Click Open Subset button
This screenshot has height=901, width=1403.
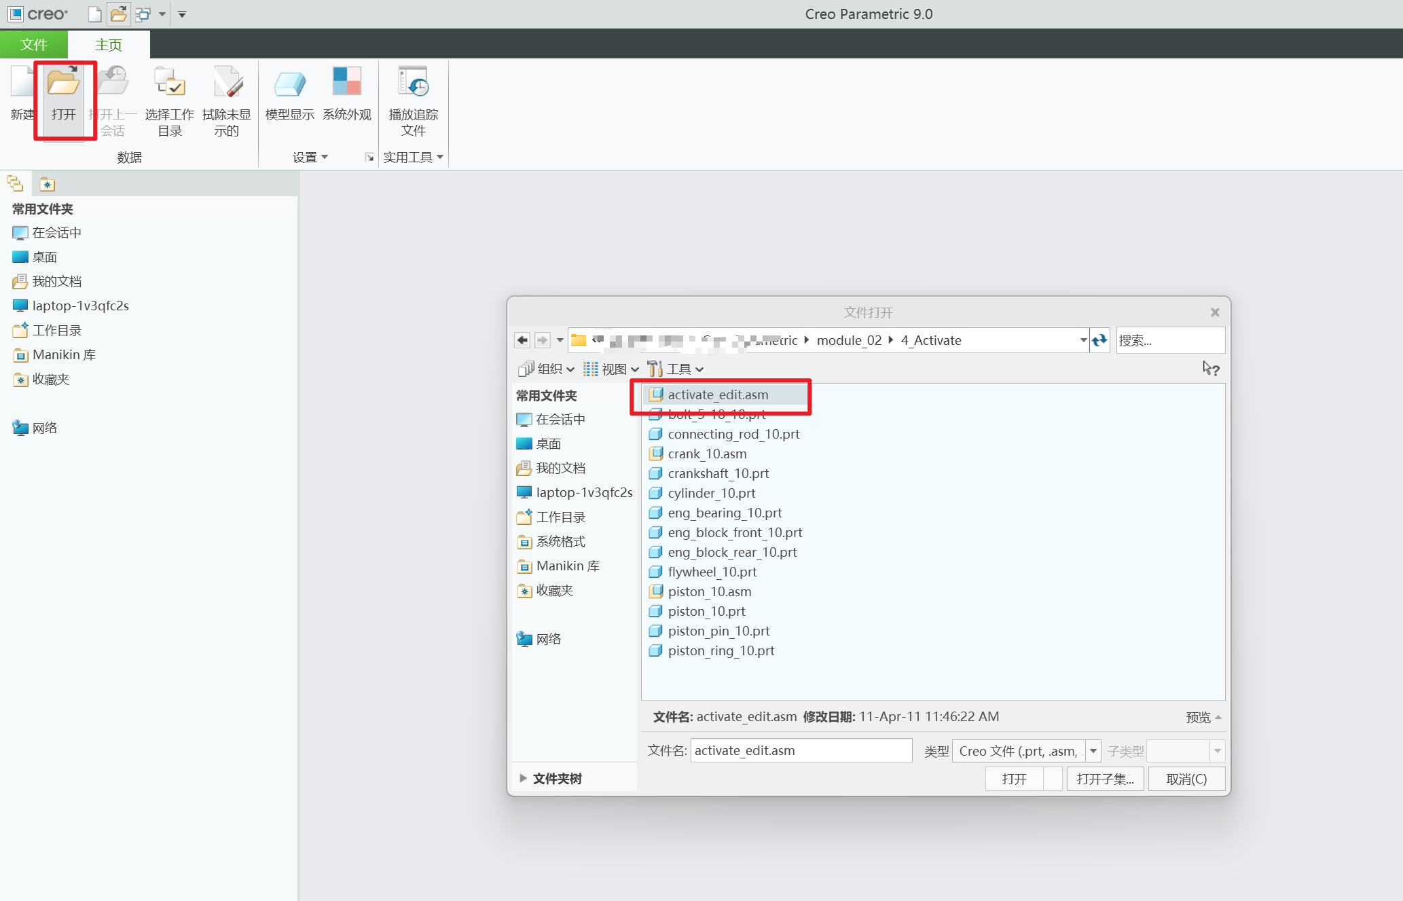click(1105, 779)
